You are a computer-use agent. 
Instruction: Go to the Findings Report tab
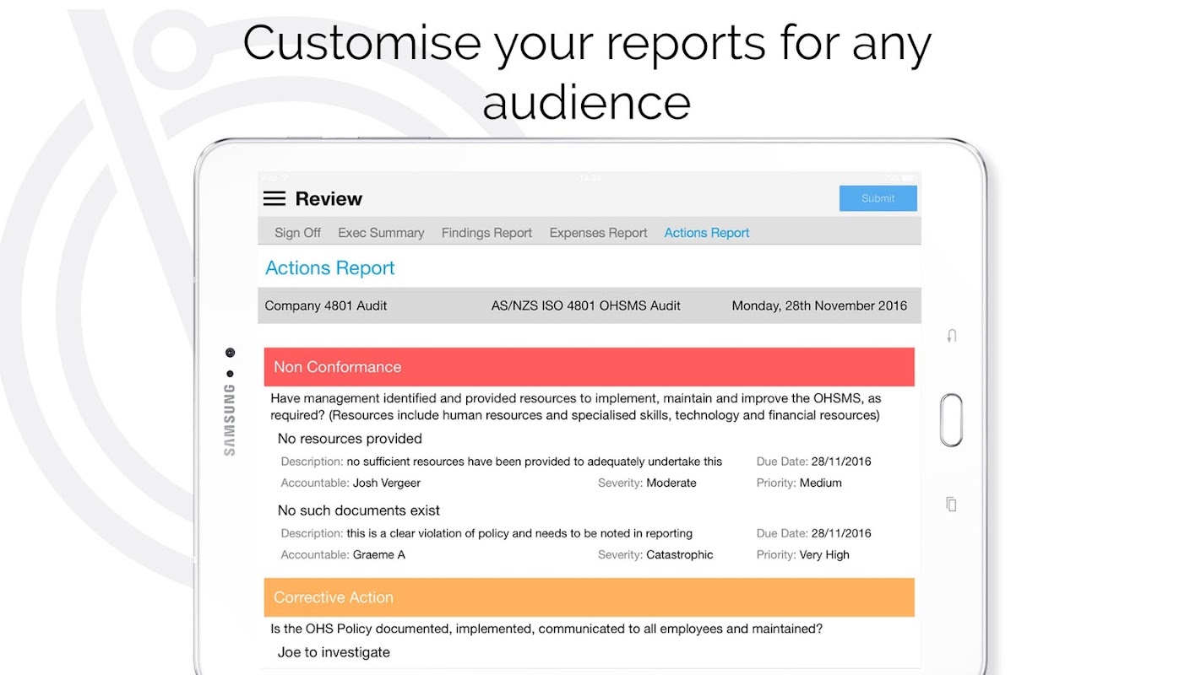pos(486,233)
